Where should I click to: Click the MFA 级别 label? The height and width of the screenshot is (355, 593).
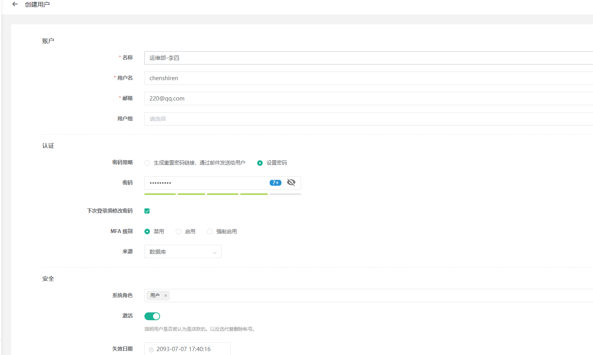click(122, 231)
